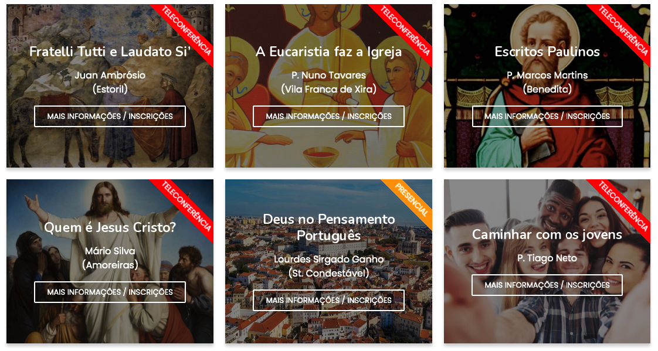658x351 pixels.
Task: Click the Mário Silva (Amoreiras) speaker text
Action: 110,258
